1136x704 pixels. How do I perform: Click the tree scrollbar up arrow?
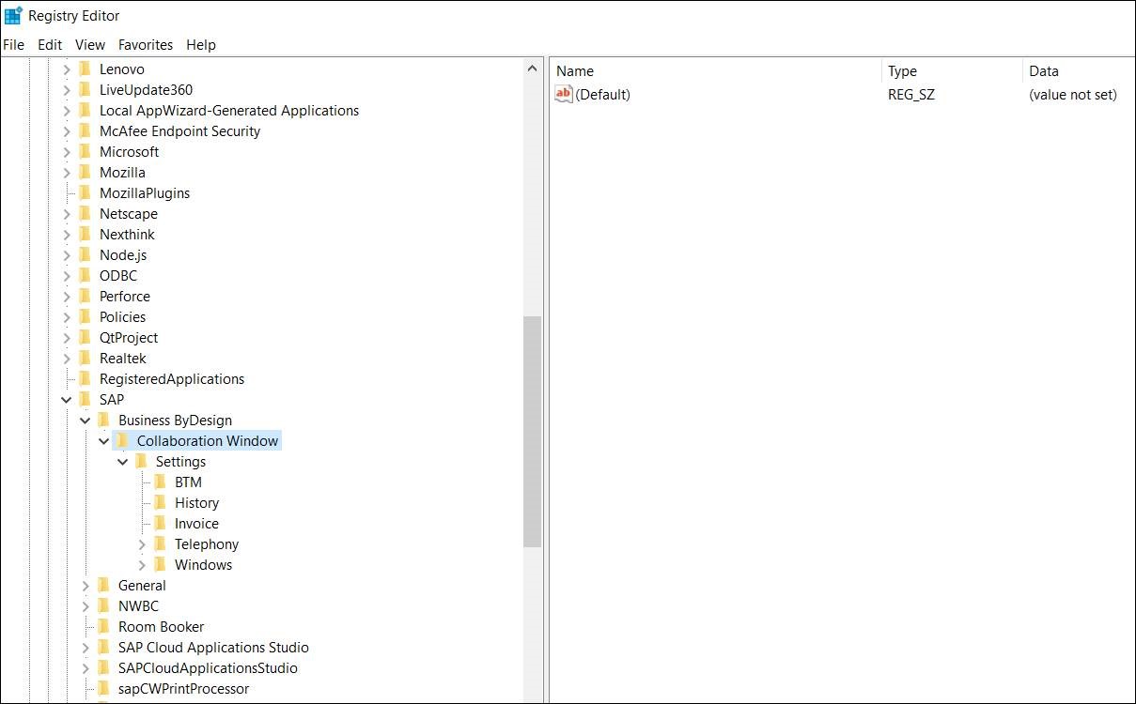tap(532, 68)
